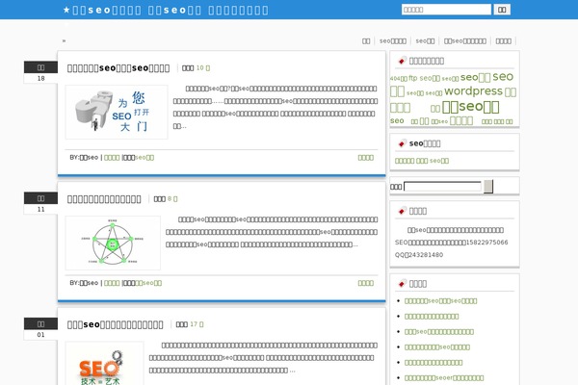Focus the search field in the blue header
Screen dimensions: 578x385
(446, 10)
